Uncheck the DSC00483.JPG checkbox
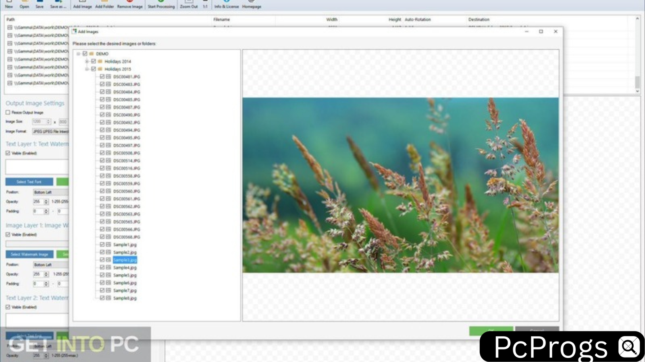 [102, 84]
